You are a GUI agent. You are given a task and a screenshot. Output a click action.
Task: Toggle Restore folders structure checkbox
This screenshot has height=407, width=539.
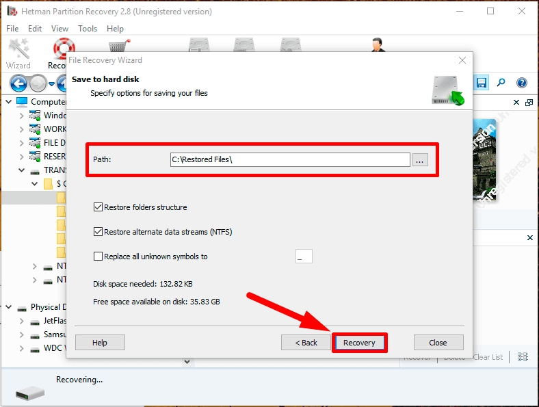[98, 207]
